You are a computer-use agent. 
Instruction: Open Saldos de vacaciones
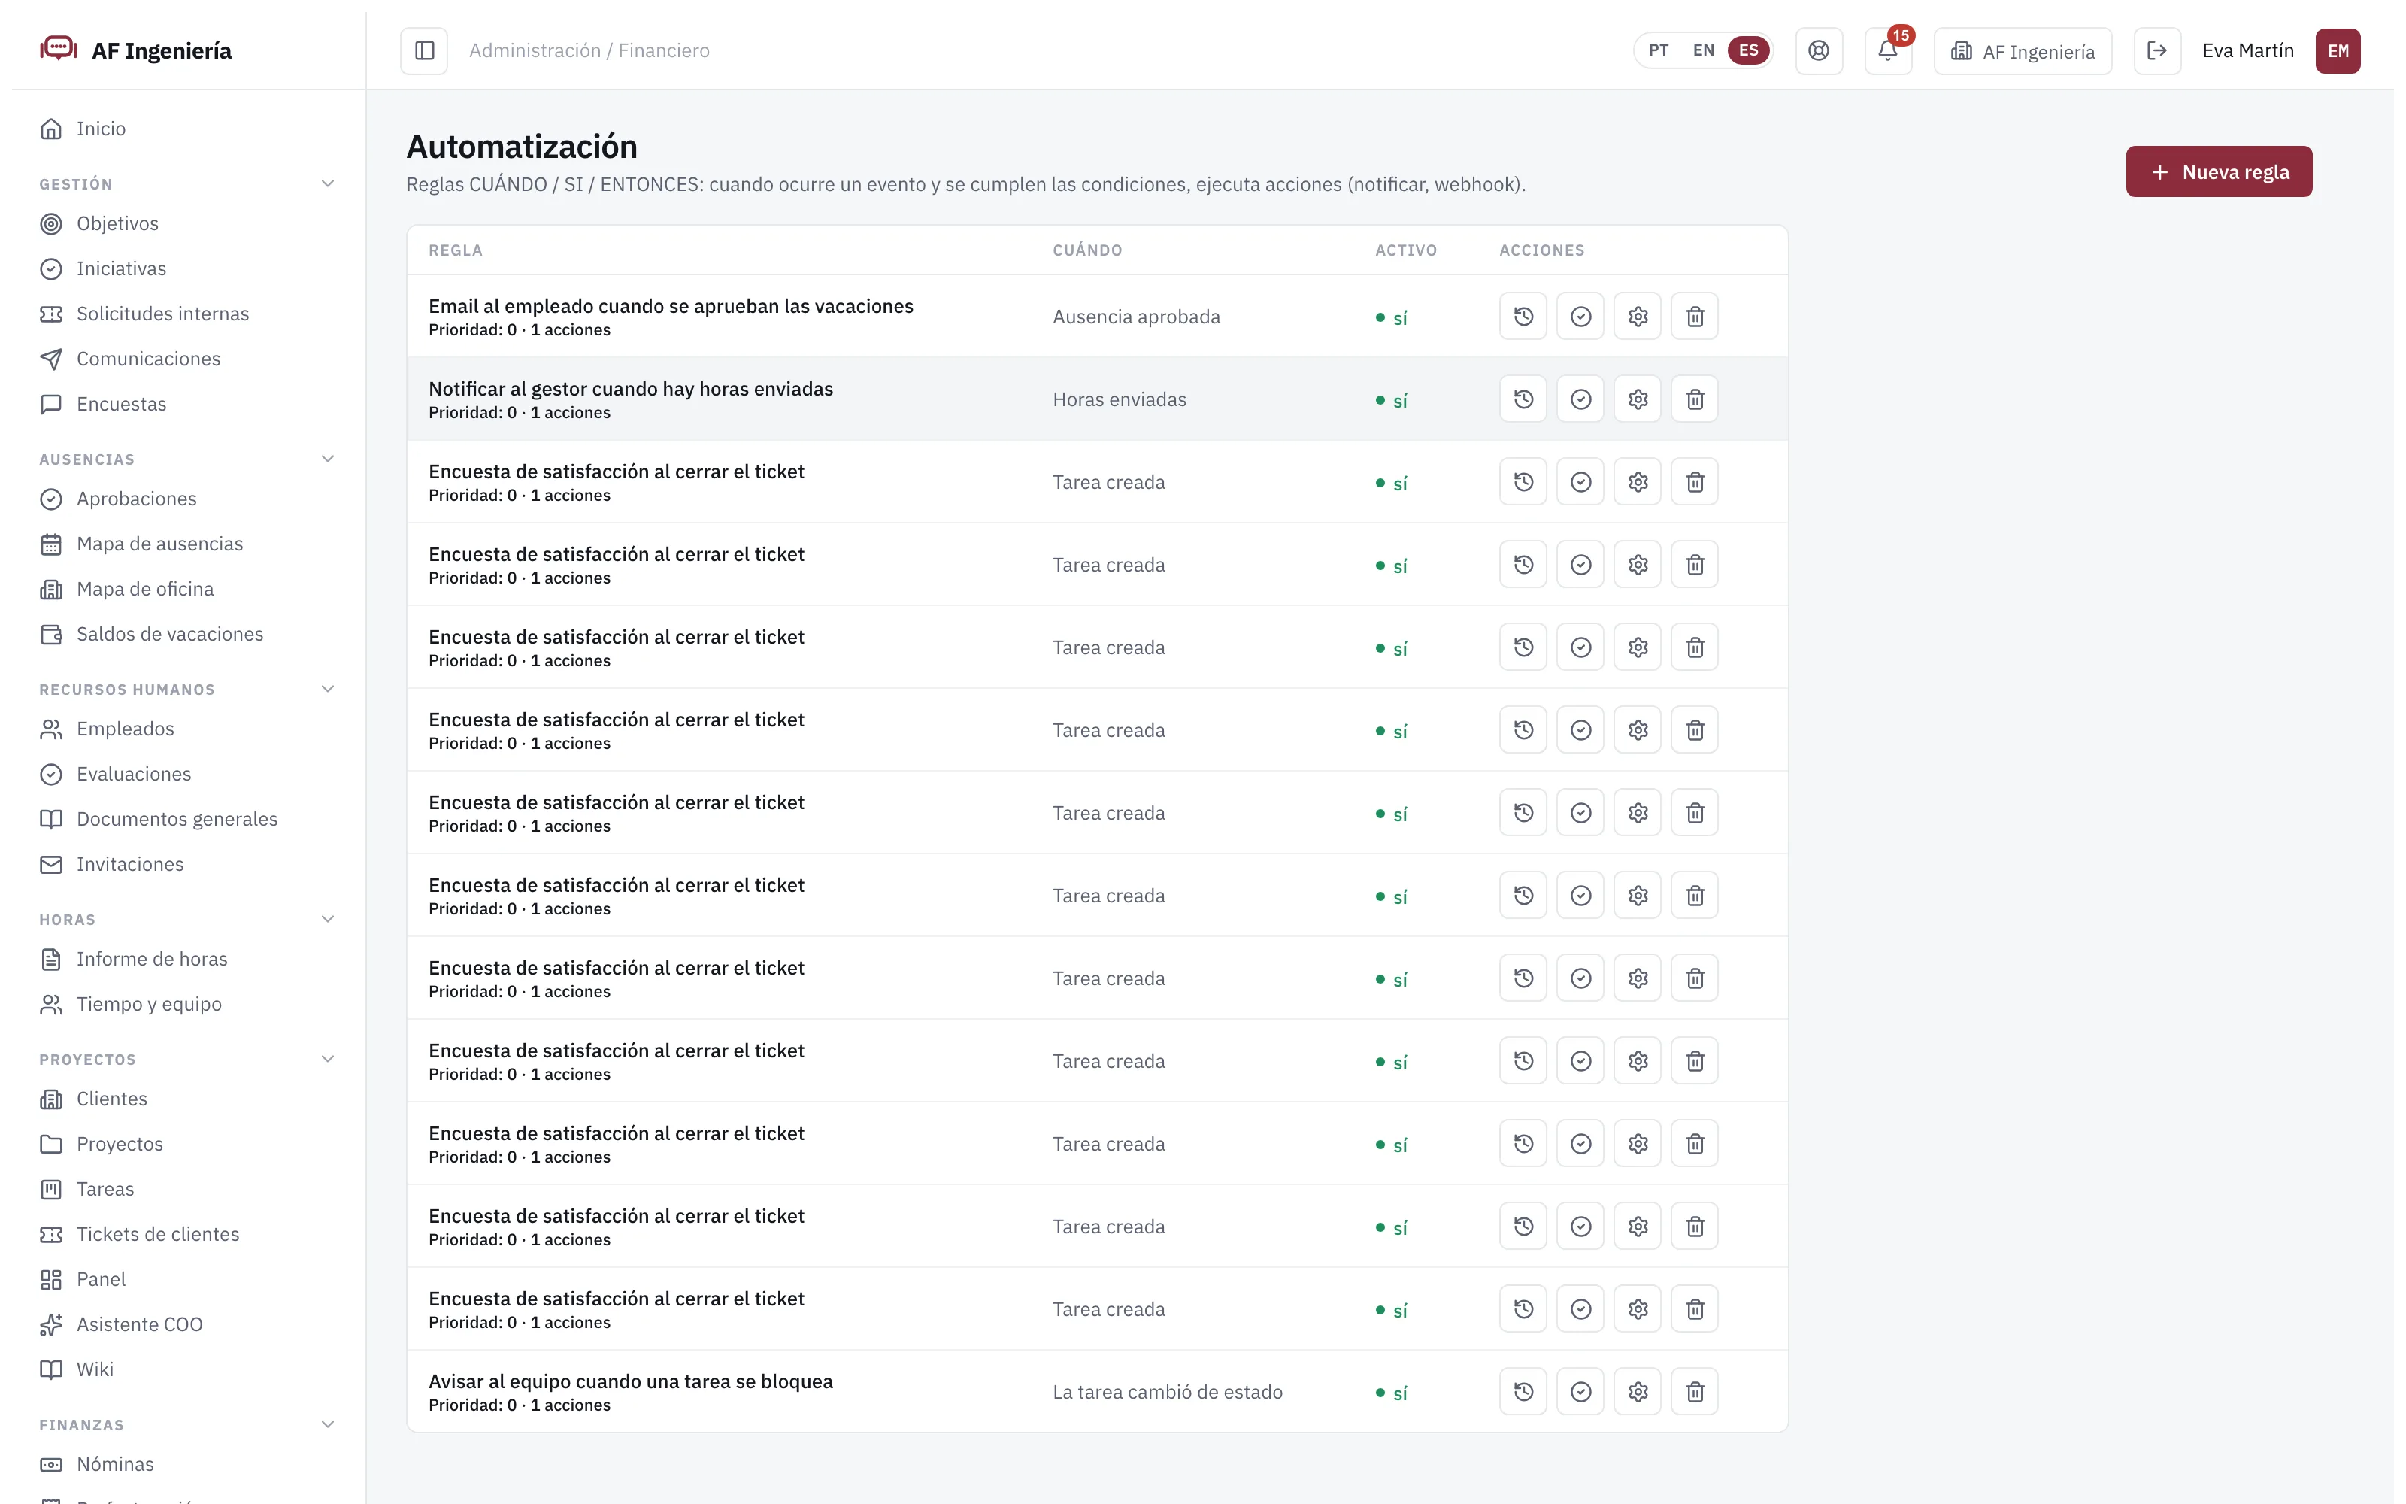pyautogui.click(x=169, y=635)
